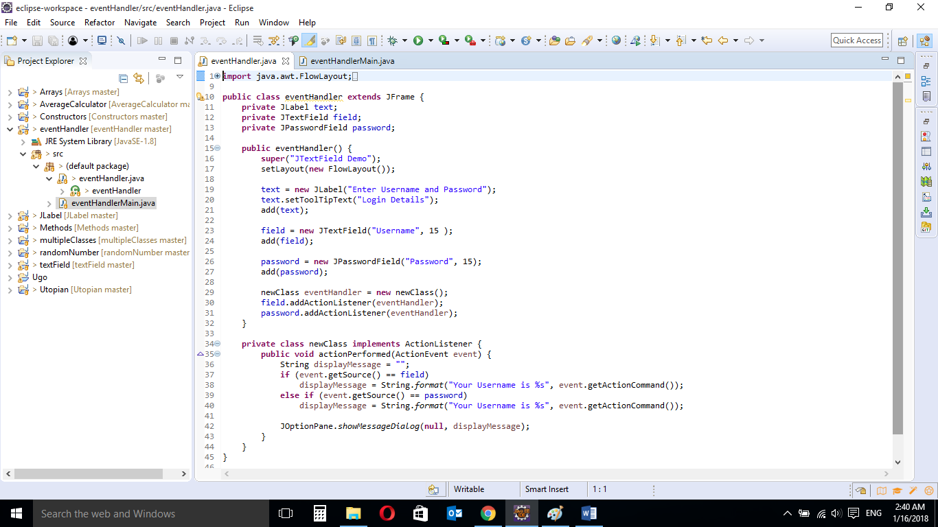Click the Coverage run icon
The height and width of the screenshot is (527, 938).
pos(444,40)
